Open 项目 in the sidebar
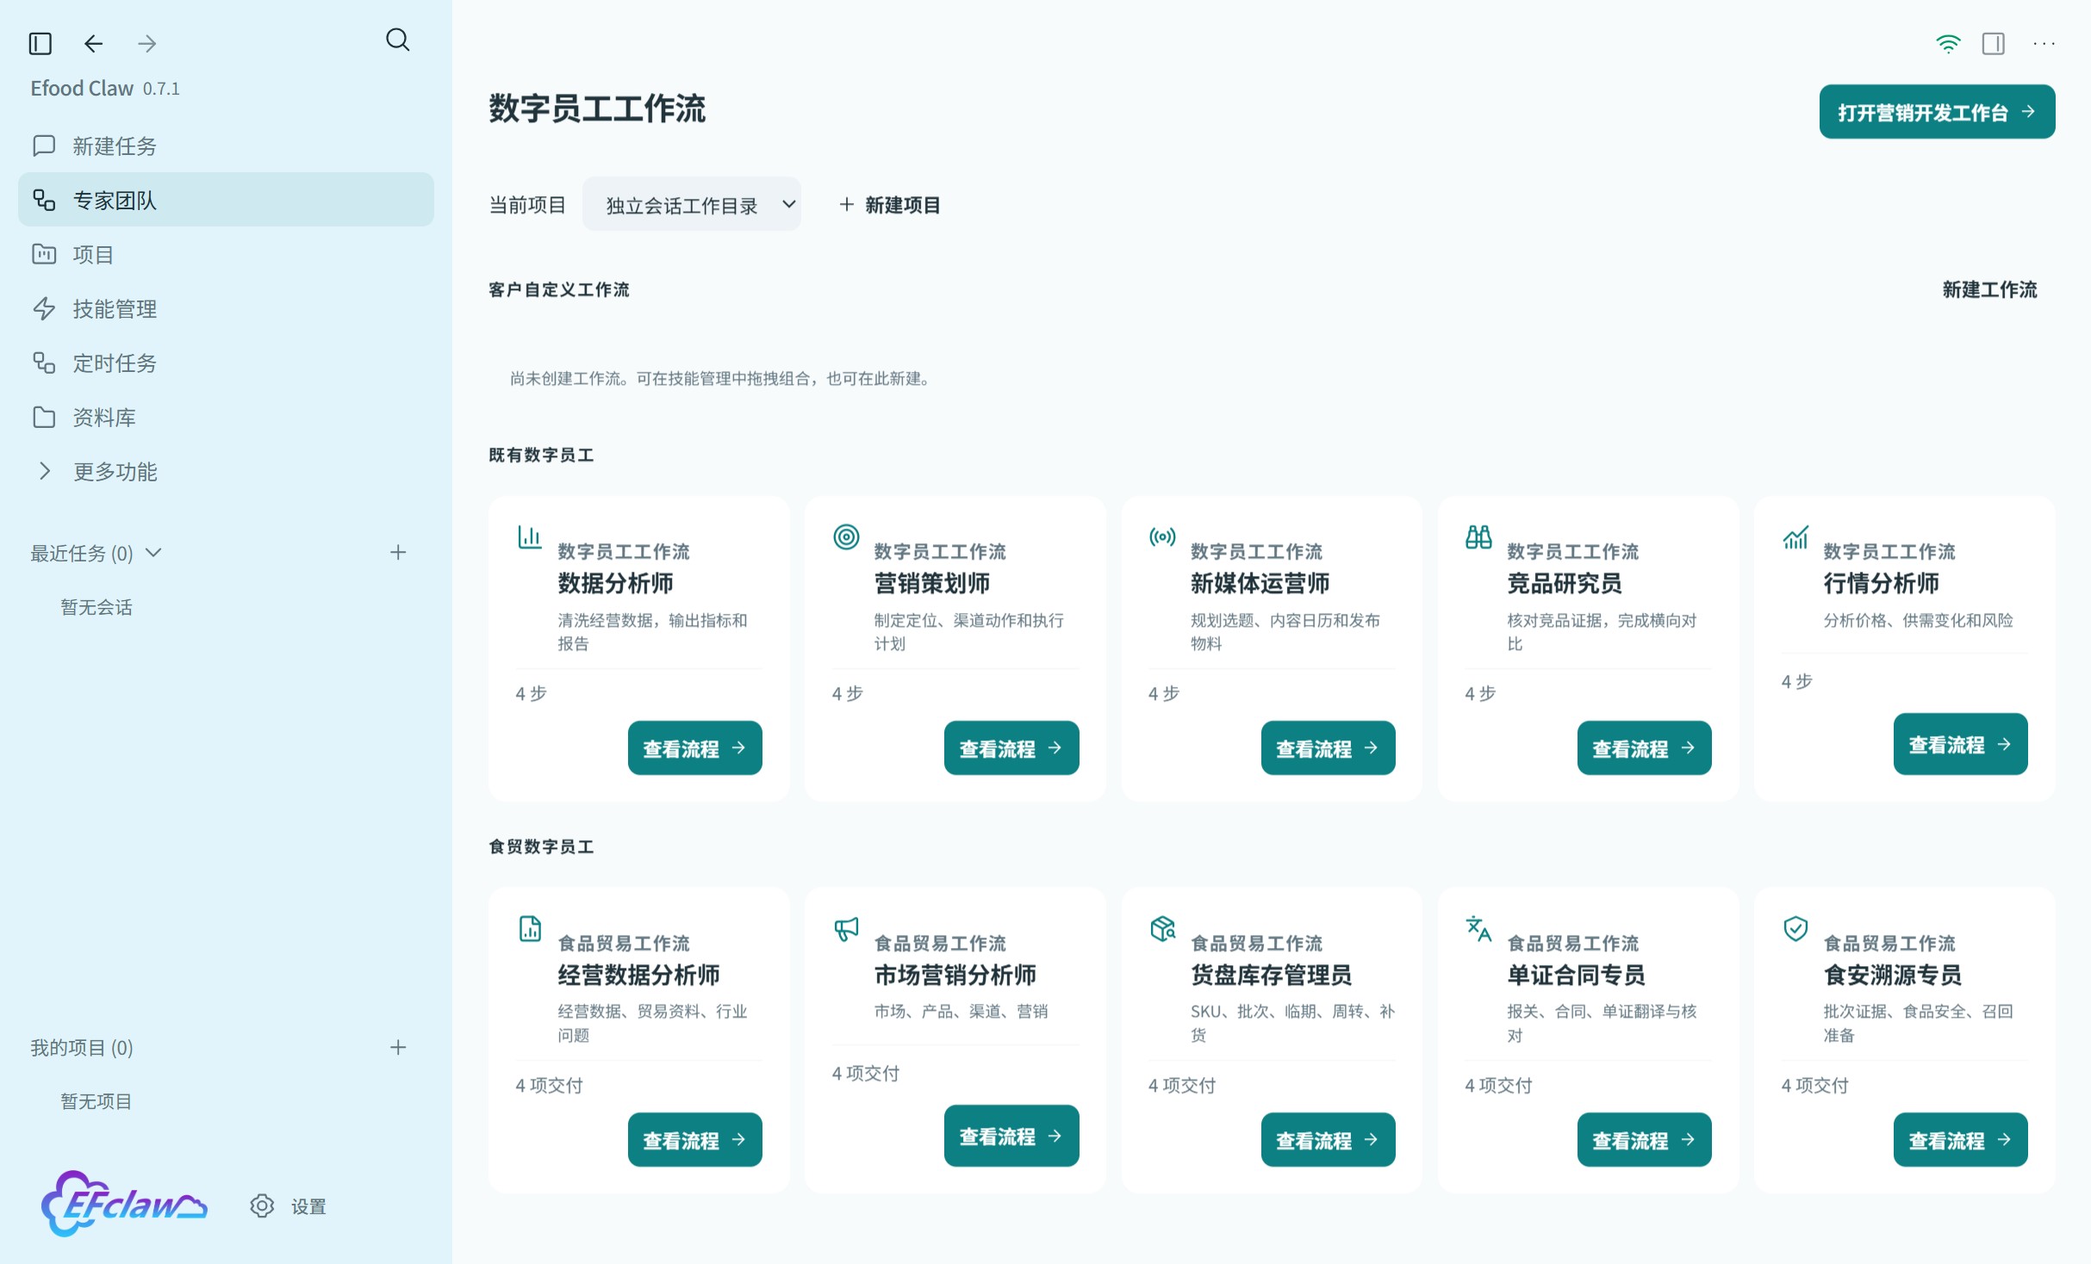Screen dimensions: 2091x1264 pos(226,255)
